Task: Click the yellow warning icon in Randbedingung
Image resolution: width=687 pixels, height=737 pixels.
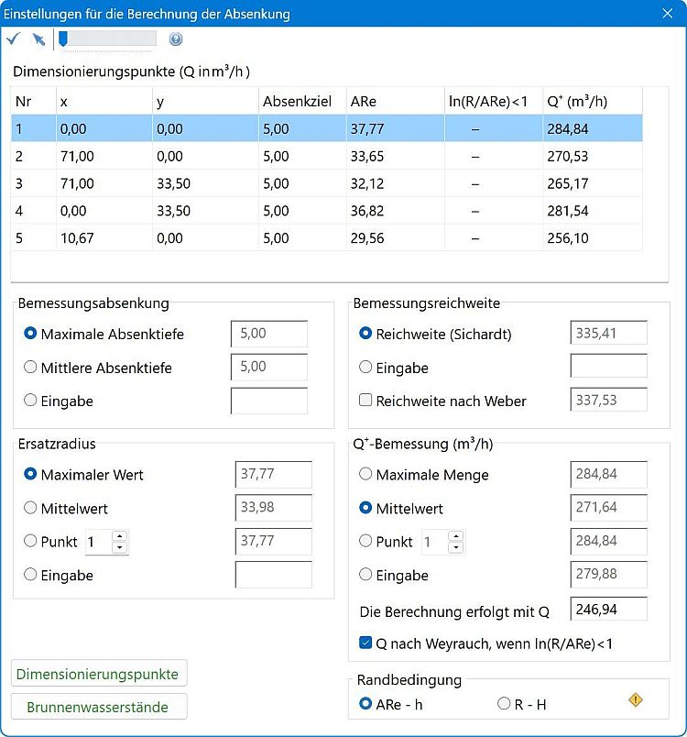Action: [x=636, y=700]
